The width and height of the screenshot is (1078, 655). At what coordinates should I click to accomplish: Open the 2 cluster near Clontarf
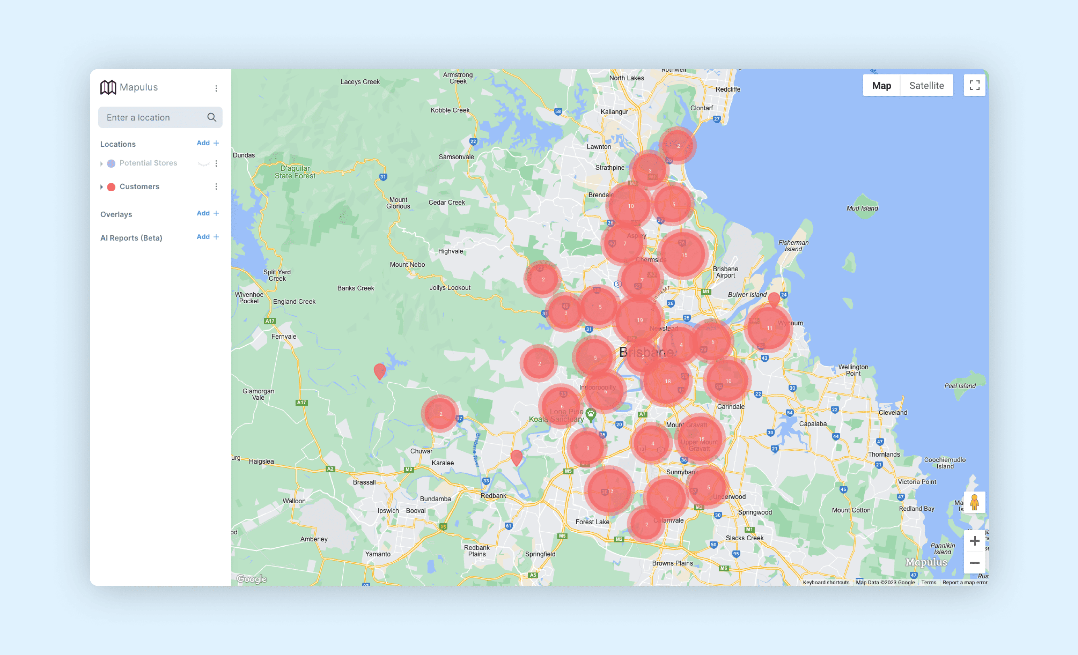[x=678, y=146]
